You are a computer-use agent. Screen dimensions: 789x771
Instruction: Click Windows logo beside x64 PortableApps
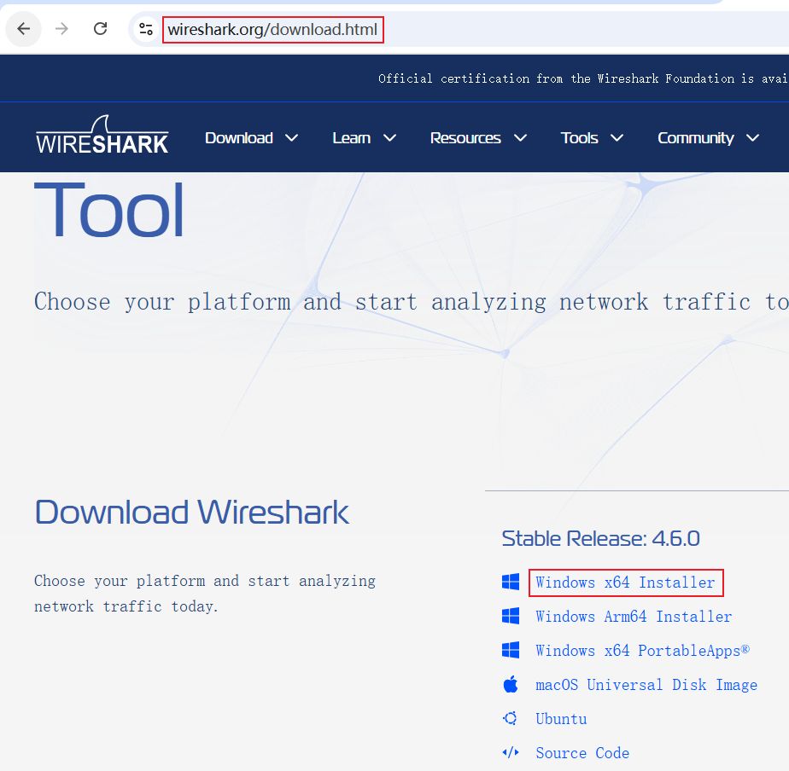(511, 651)
